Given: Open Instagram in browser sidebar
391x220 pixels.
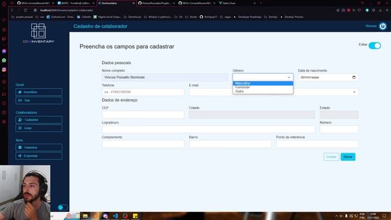Looking at the screenshot, I should tap(4, 70).
